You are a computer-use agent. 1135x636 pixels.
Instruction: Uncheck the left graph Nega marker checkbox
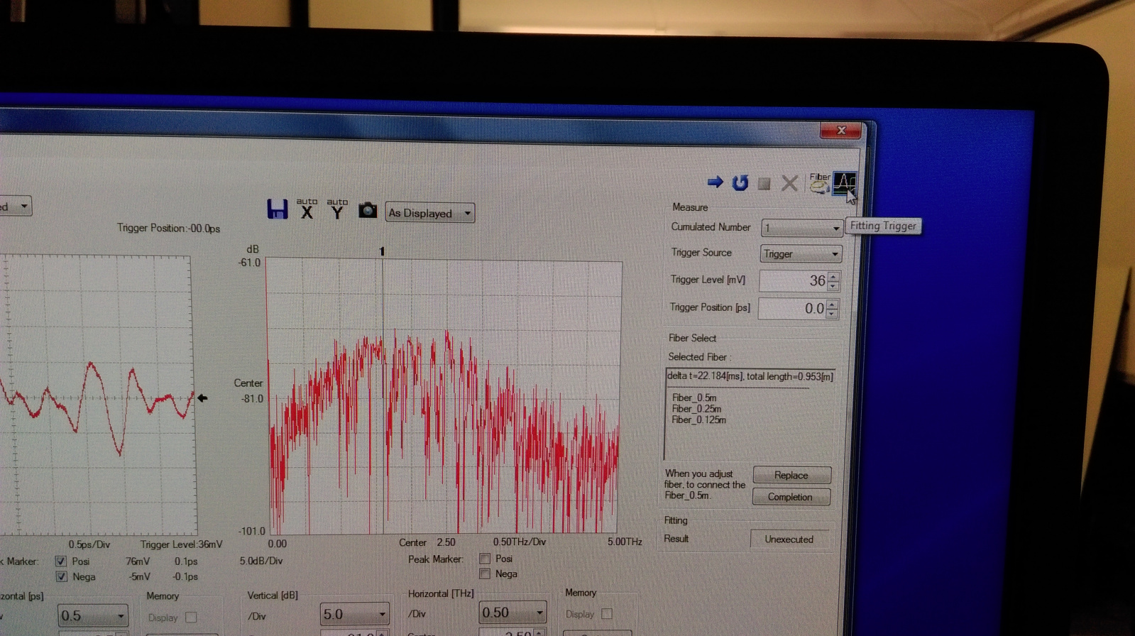tap(62, 576)
